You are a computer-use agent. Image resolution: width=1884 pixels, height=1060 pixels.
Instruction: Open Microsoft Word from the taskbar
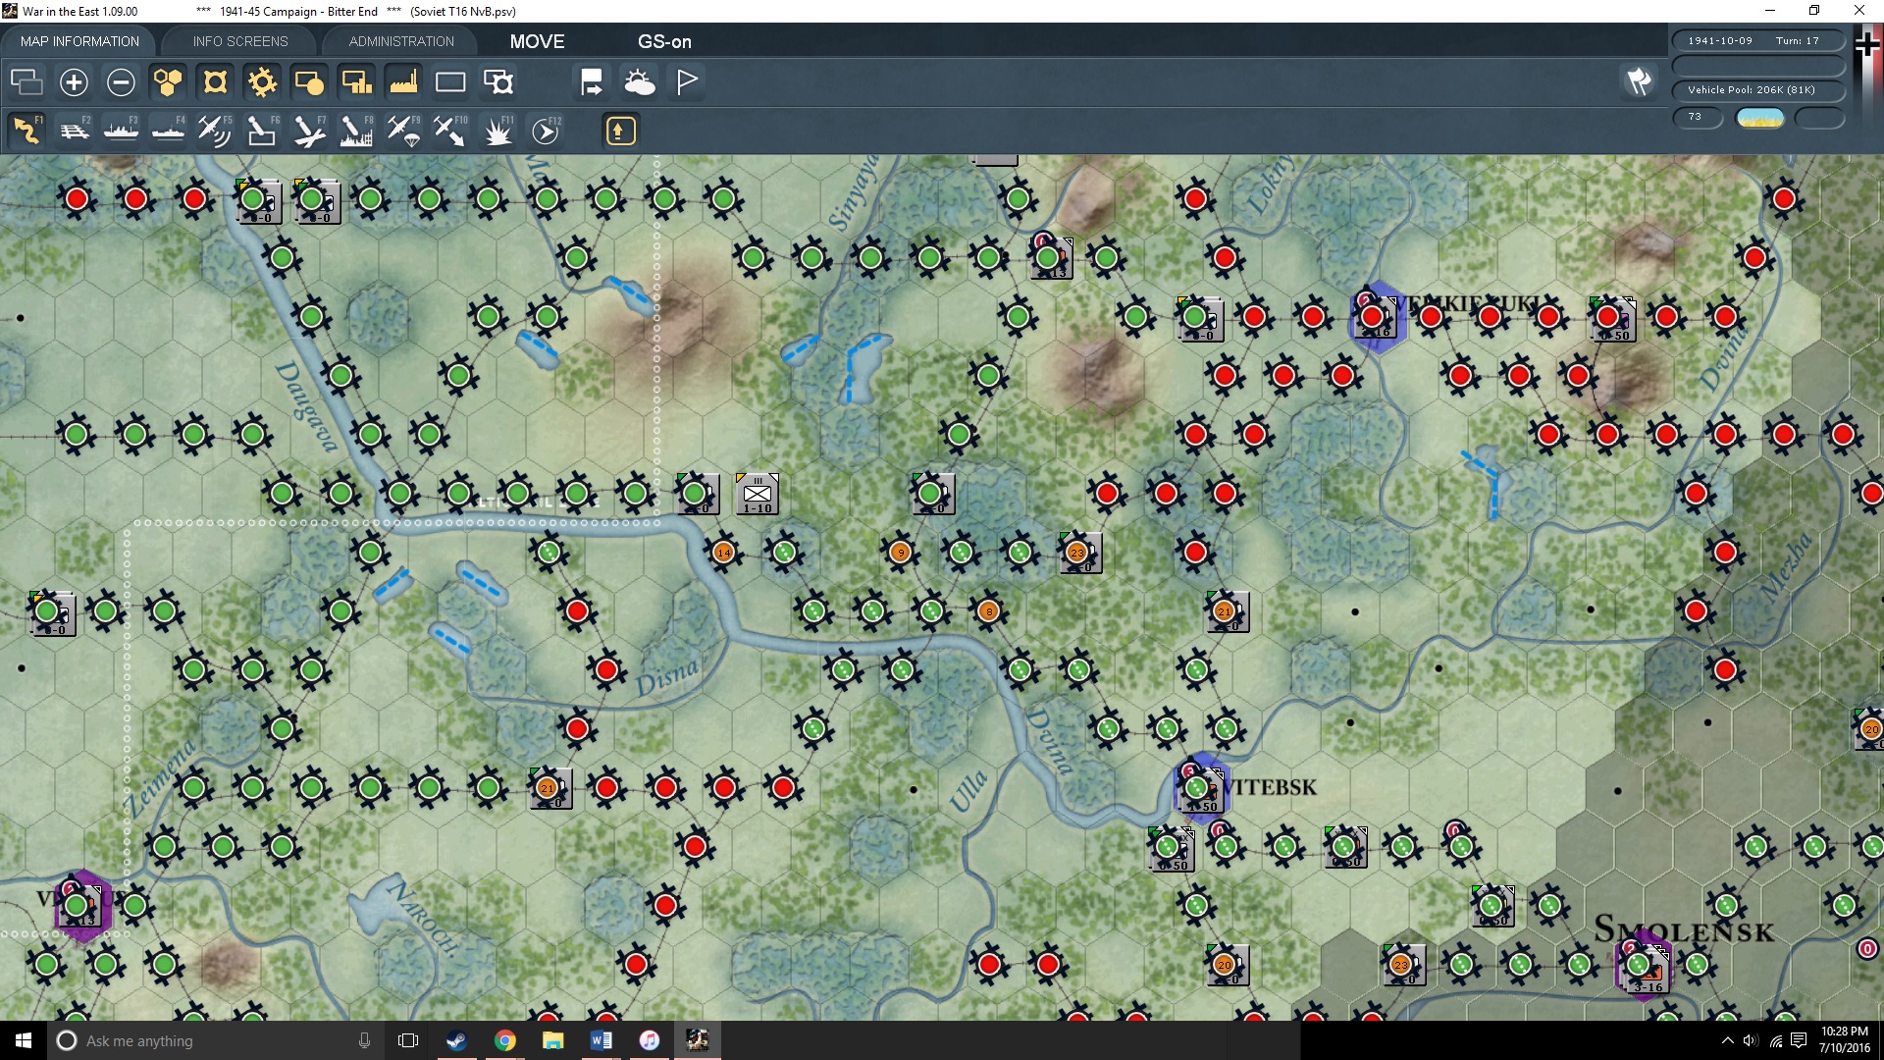point(601,1040)
